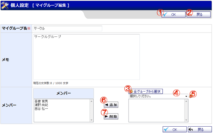Open the 選択してください group dropdown
Screen dimensions: 213x133
[x=158, y=96]
